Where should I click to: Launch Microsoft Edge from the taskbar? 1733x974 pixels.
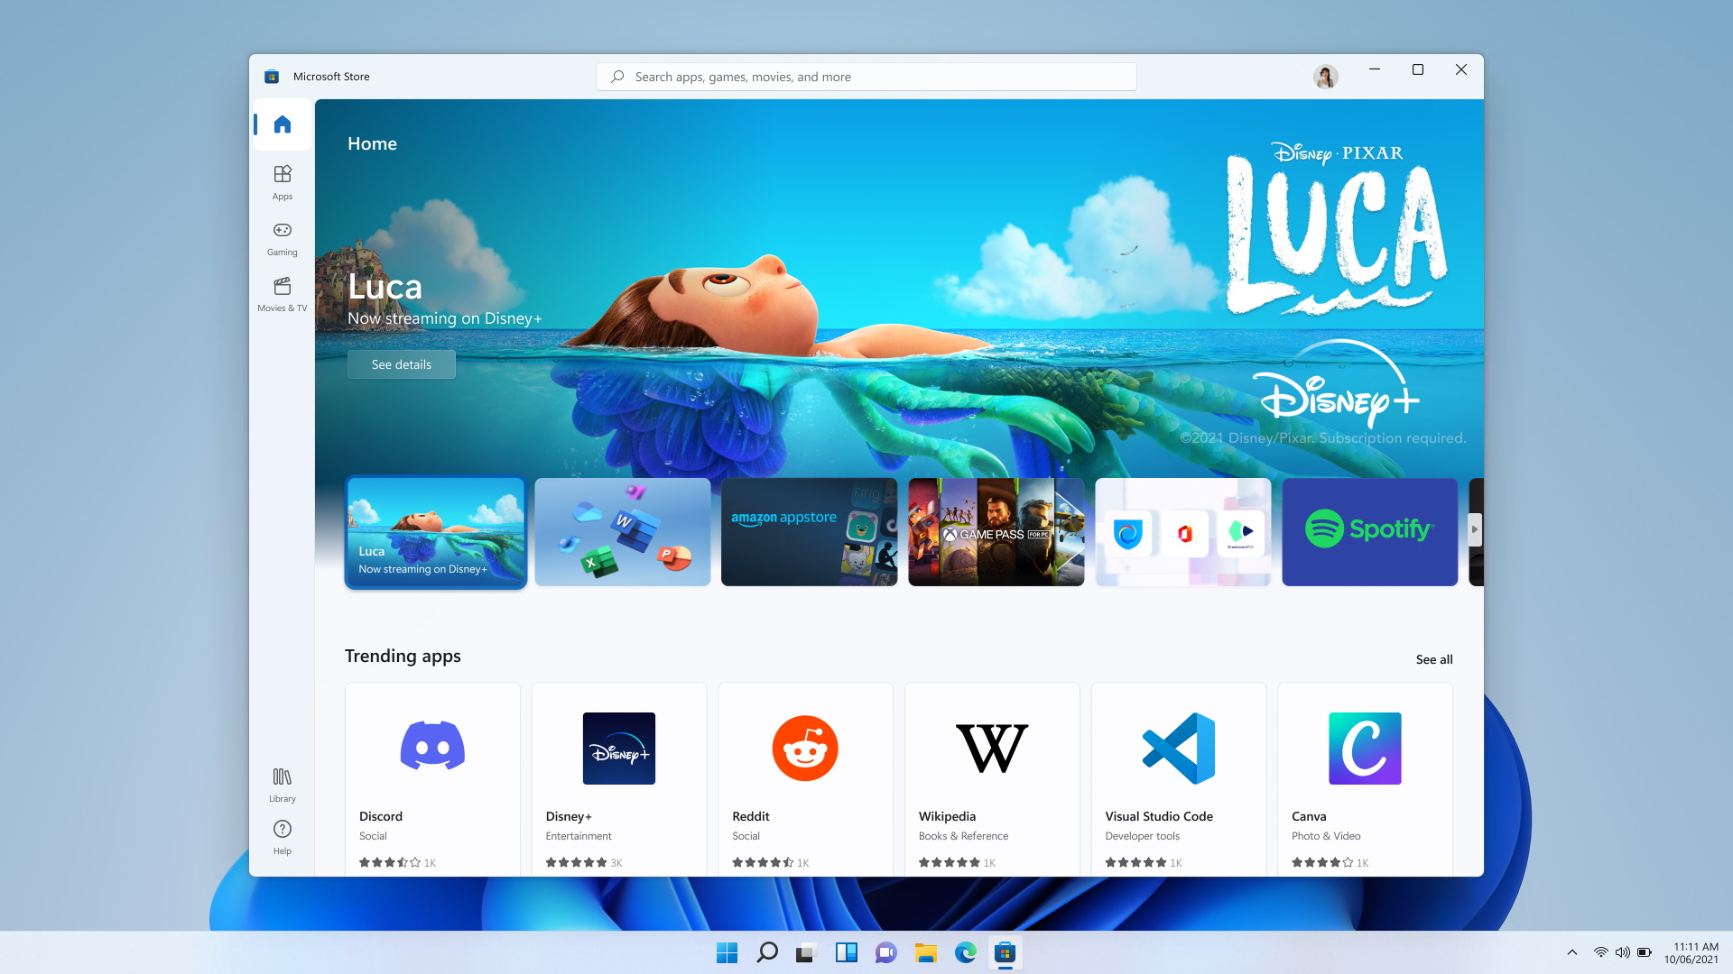point(966,952)
